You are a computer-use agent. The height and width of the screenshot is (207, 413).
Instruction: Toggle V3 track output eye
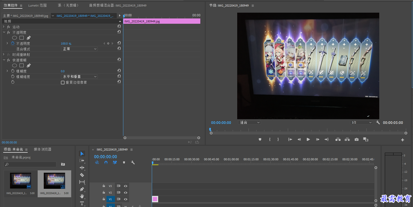pyautogui.click(x=125, y=186)
